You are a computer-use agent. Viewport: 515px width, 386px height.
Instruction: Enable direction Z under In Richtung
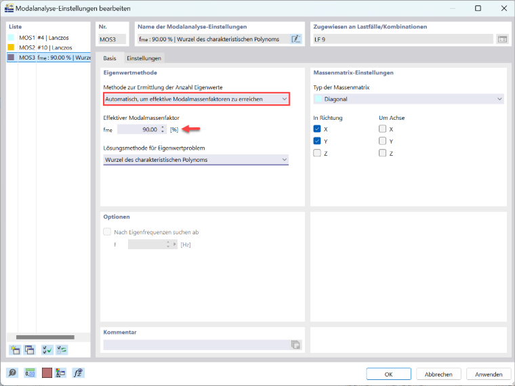[317, 153]
